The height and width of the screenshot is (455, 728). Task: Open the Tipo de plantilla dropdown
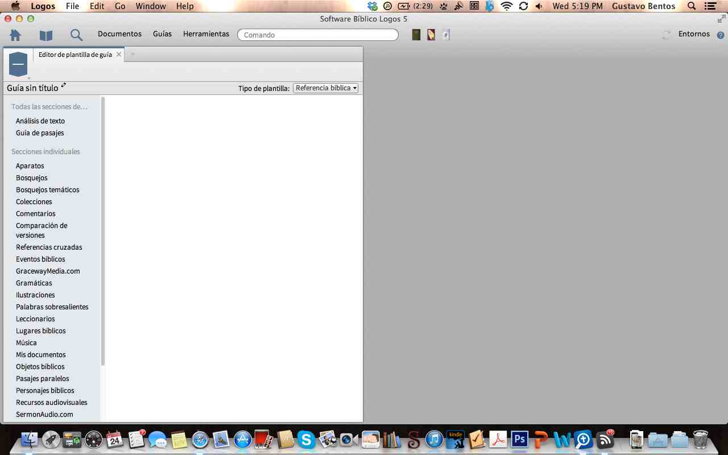[325, 88]
